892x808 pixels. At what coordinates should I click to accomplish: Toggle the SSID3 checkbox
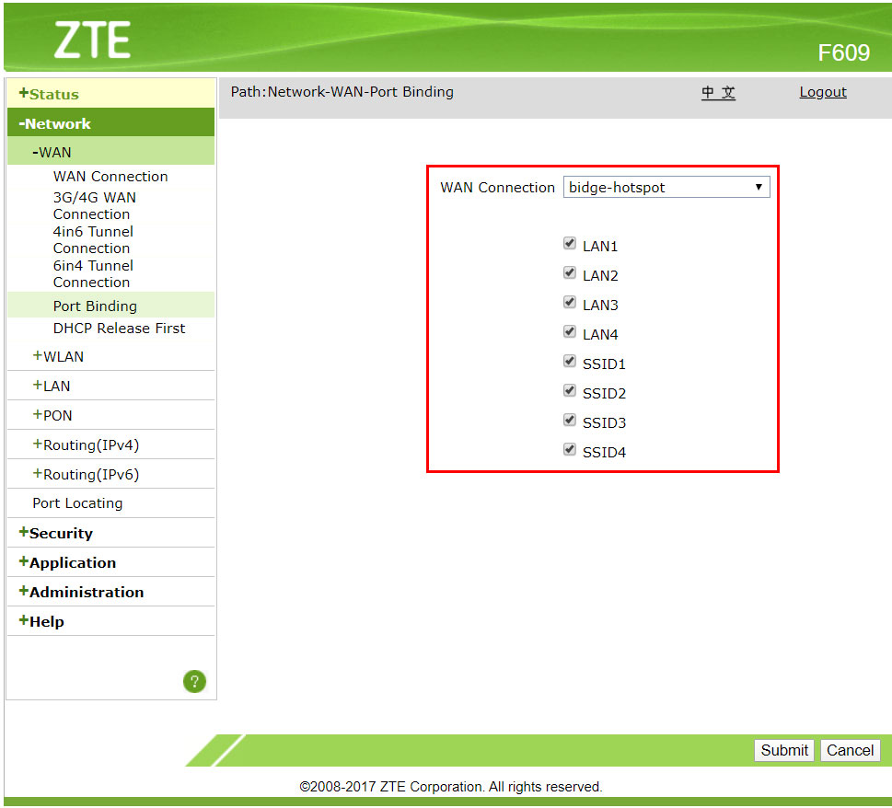tap(570, 421)
